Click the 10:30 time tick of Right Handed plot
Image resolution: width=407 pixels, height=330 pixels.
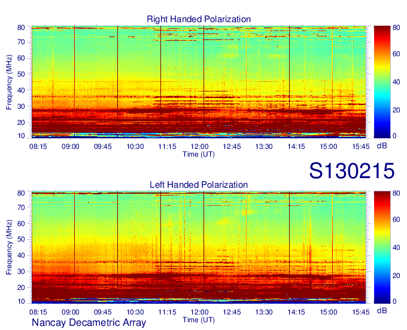[x=135, y=146]
